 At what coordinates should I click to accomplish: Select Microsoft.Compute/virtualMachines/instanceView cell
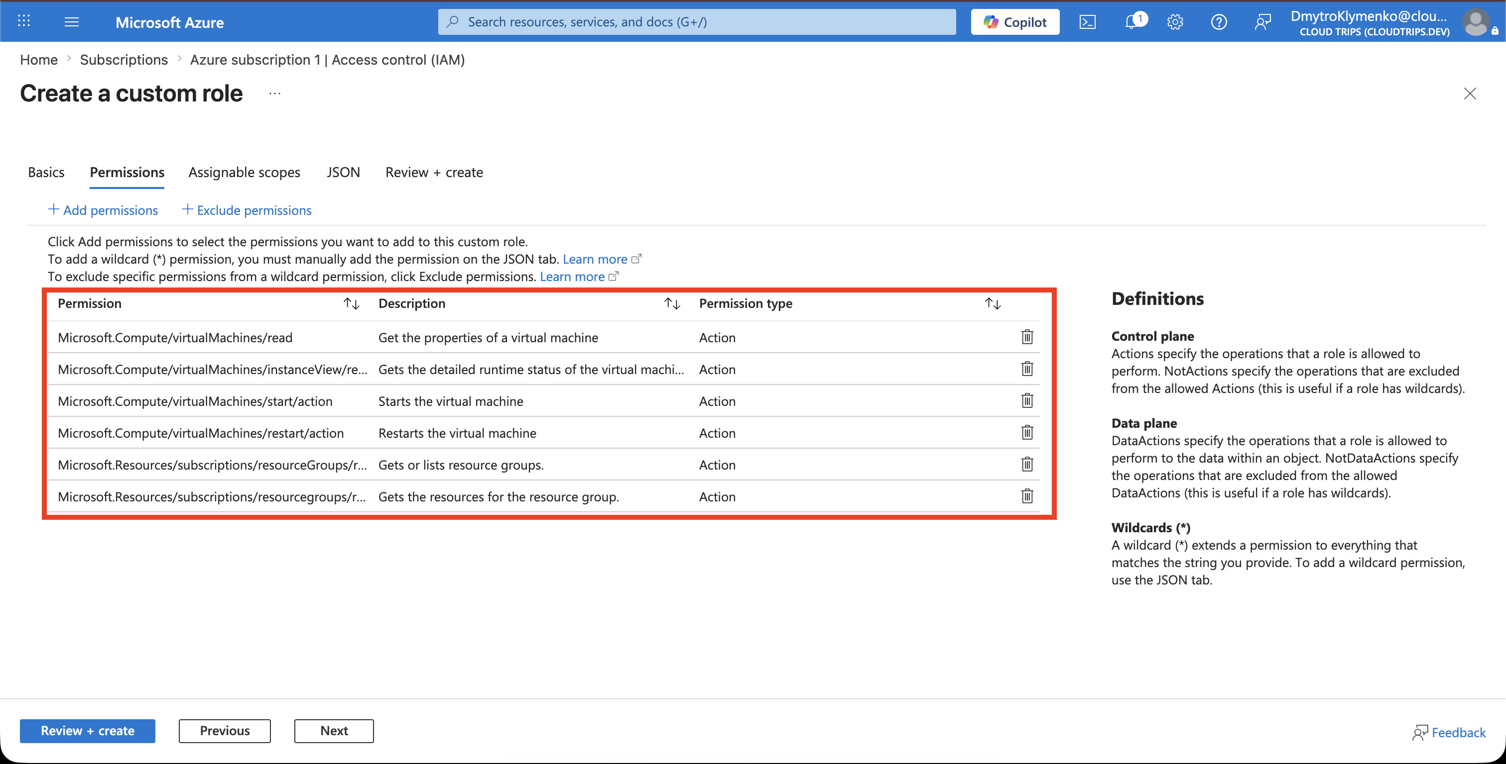[213, 369]
